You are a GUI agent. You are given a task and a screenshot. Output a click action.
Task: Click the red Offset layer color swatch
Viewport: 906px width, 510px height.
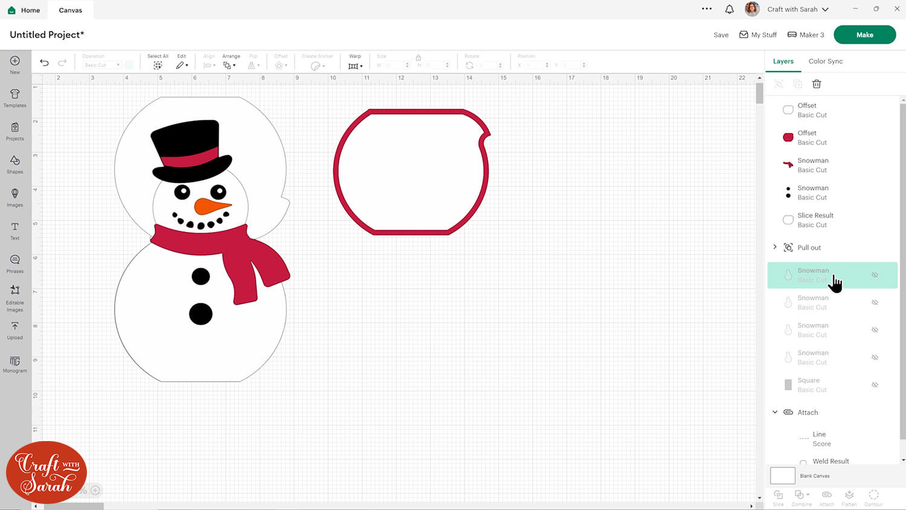click(788, 138)
